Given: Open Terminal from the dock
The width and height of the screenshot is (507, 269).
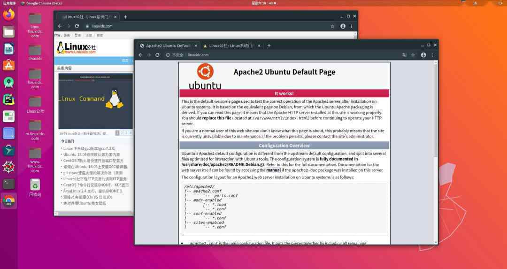Looking at the screenshot, I should tap(9, 184).
